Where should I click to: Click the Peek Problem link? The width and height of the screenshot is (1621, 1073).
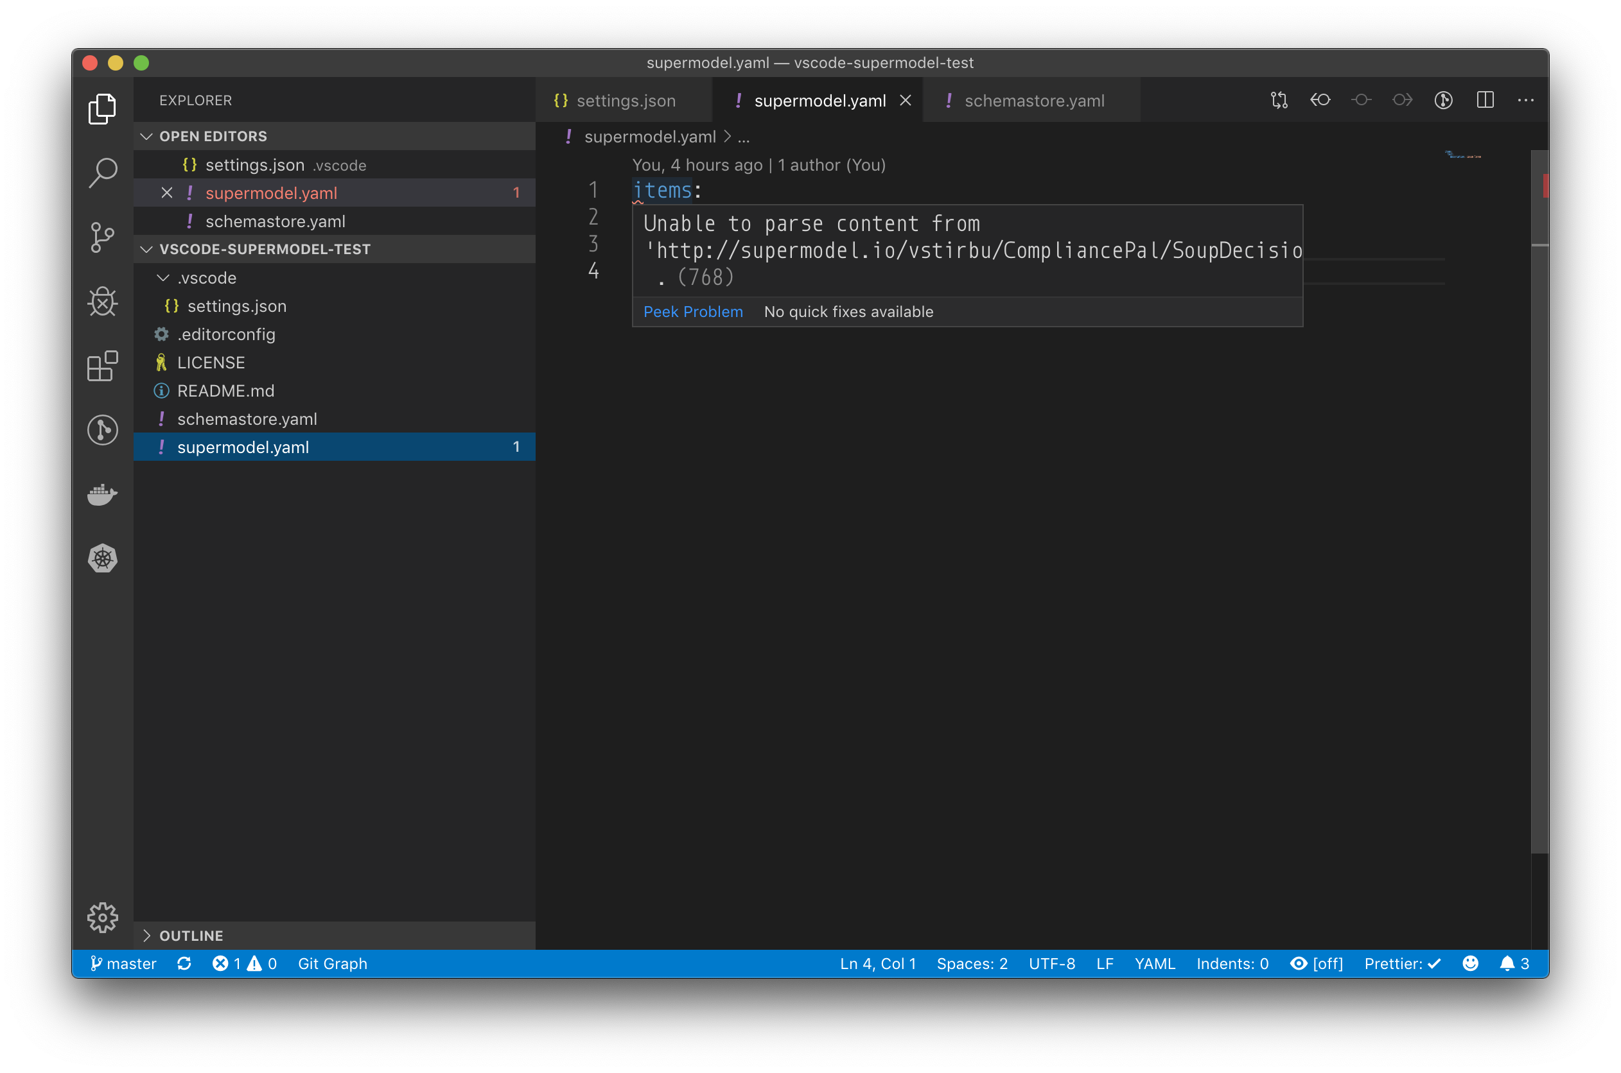(x=692, y=311)
